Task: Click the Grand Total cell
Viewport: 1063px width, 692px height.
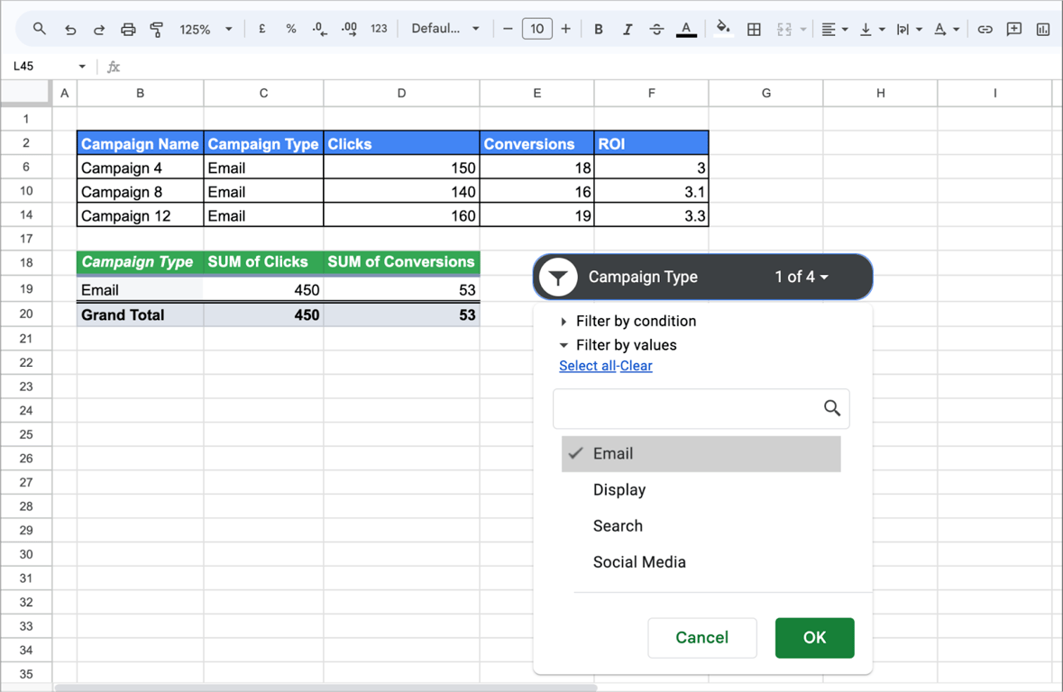Action: (141, 315)
